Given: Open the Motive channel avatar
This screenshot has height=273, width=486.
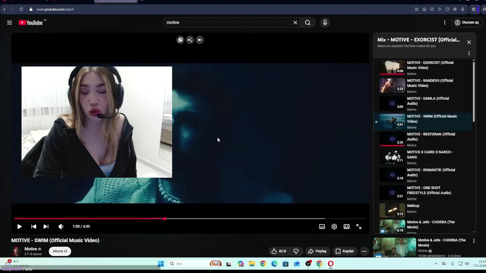Looking at the screenshot, I should [x=16, y=251].
